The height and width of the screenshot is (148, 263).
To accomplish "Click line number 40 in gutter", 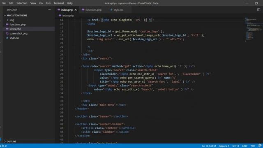I will click(62, 116).
